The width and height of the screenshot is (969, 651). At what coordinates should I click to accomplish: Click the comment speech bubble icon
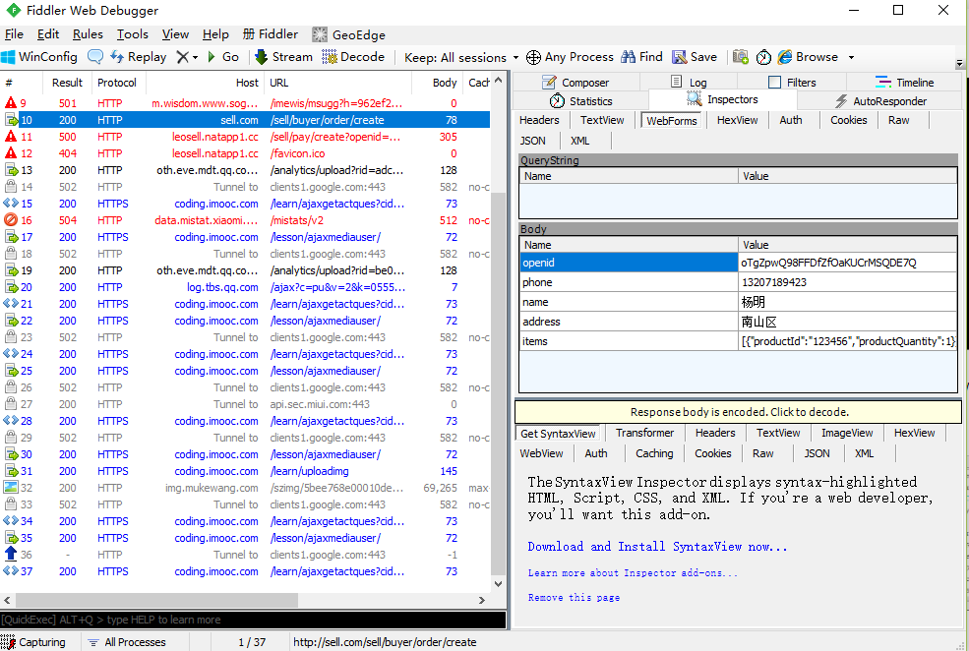click(x=95, y=57)
